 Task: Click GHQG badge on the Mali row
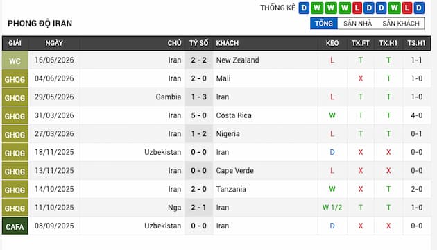pos(15,78)
